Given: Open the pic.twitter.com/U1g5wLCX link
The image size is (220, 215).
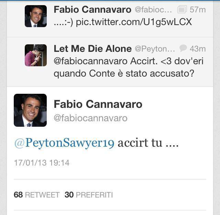Looking at the screenshot, I should [133, 22].
